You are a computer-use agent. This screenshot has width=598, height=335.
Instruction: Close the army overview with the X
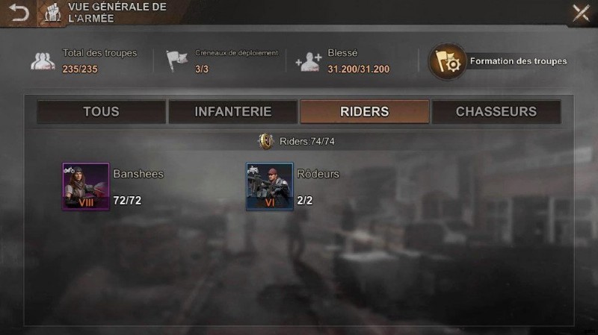point(581,13)
